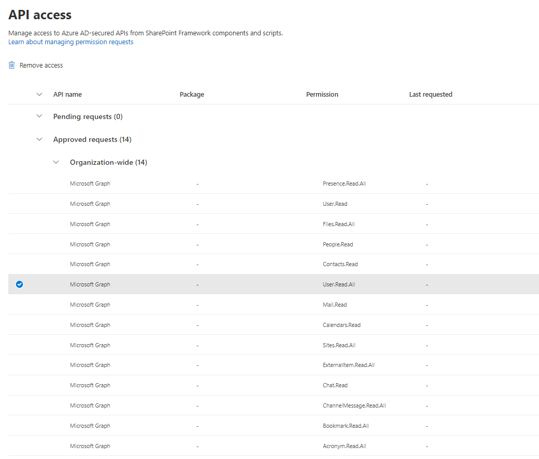Click Microsoft Graph in the Mail.Read row

[90, 305]
